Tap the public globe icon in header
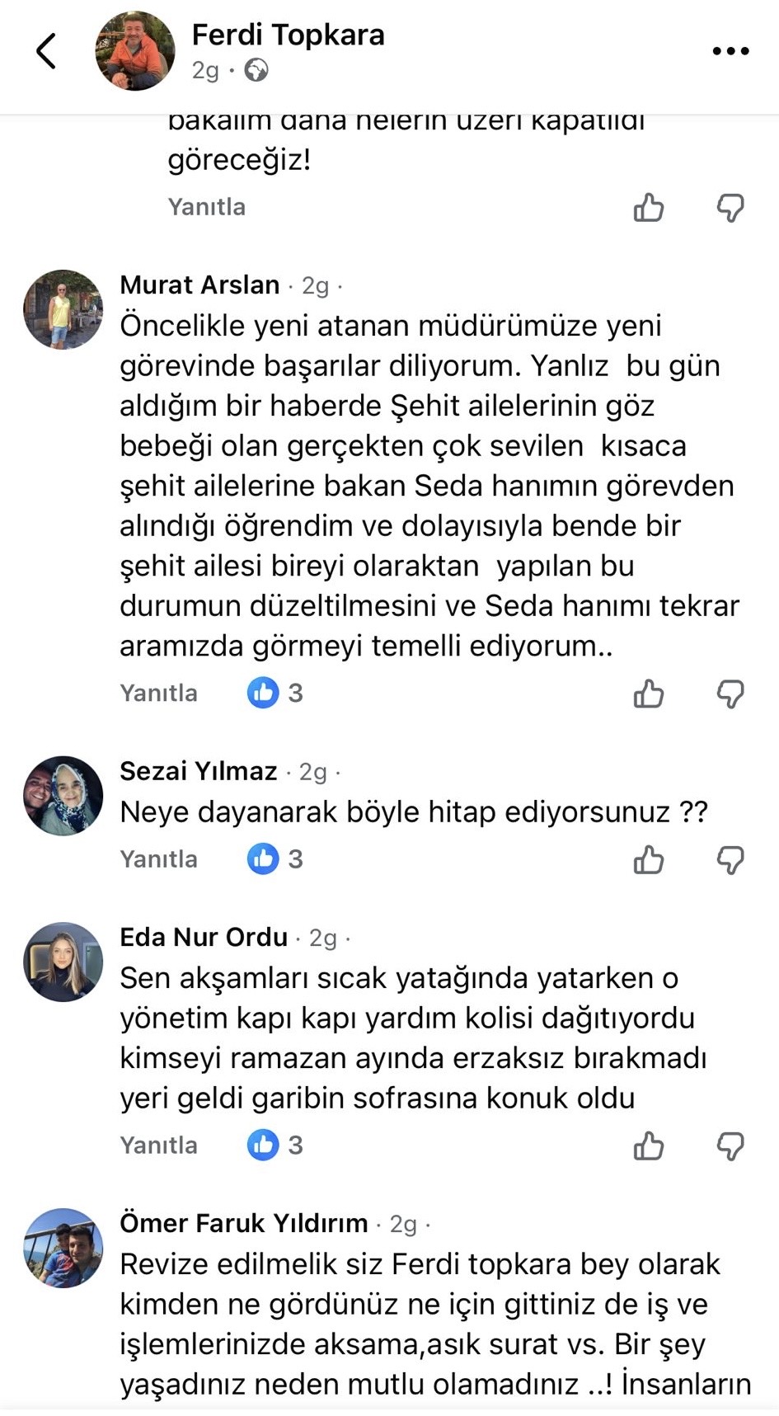 pos(256,71)
